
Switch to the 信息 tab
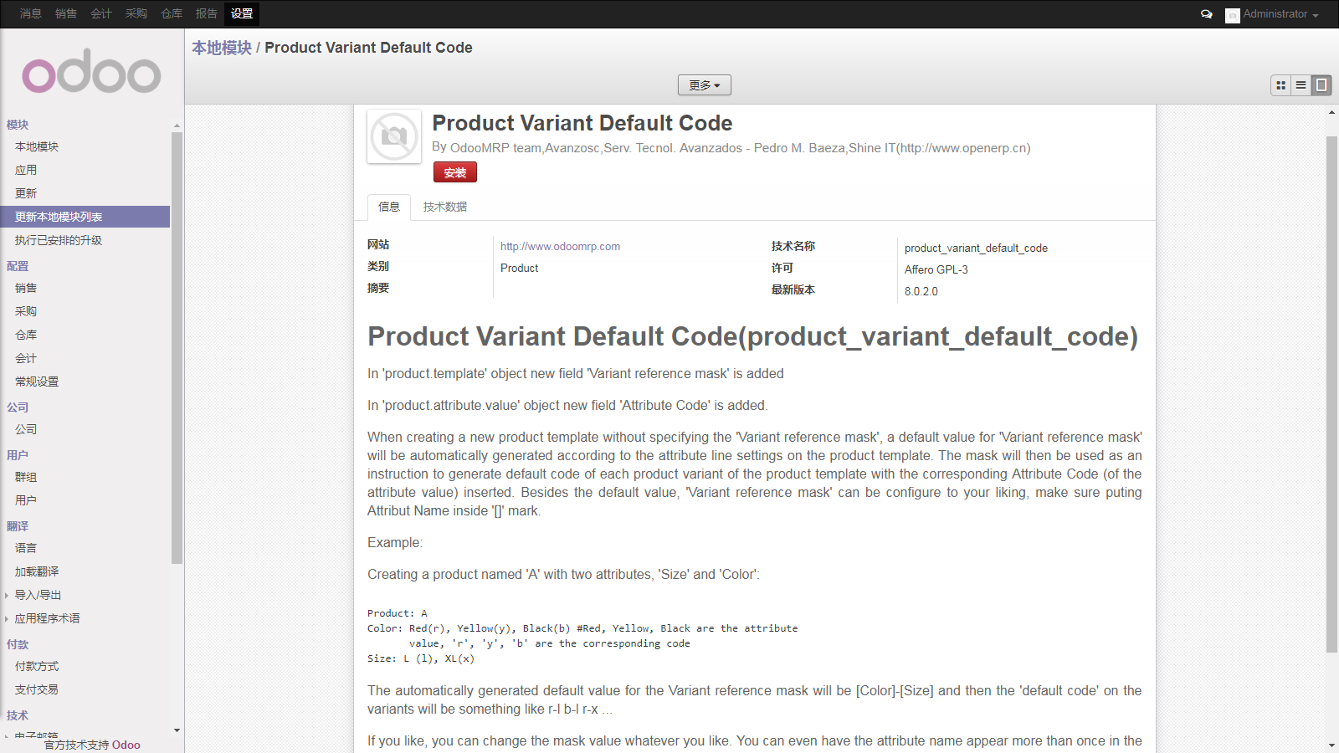pos(389,207)
